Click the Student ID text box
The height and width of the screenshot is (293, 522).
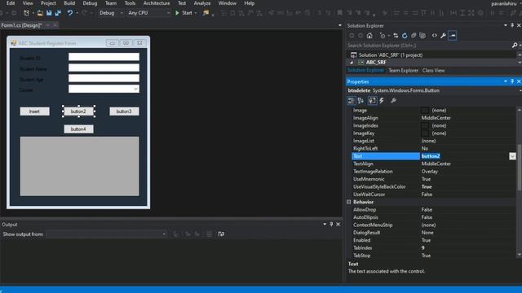pyautogui.click(x=104, y=57)
